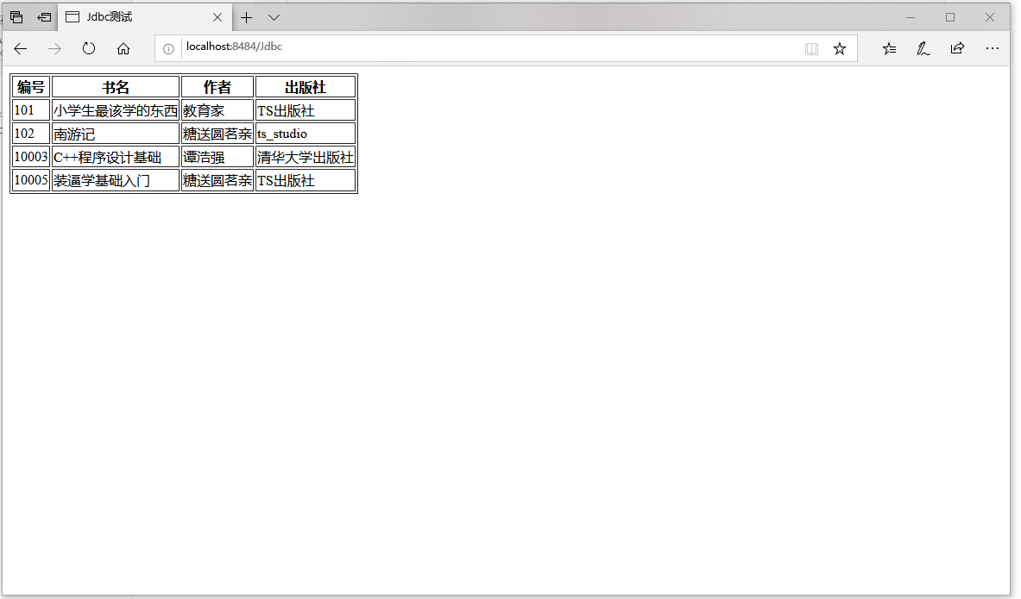Viewport: 1021px width, 599px height.
Task: Click the 书名 column header
Action: coord(115,85)
